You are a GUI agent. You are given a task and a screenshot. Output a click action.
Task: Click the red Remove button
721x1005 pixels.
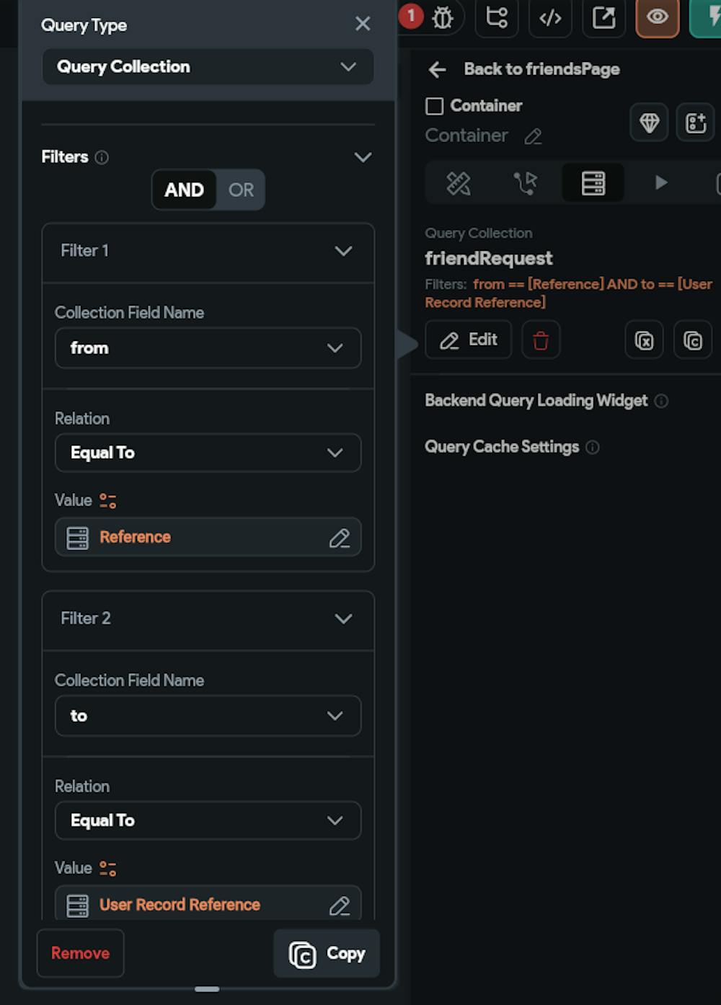point(80,953)
